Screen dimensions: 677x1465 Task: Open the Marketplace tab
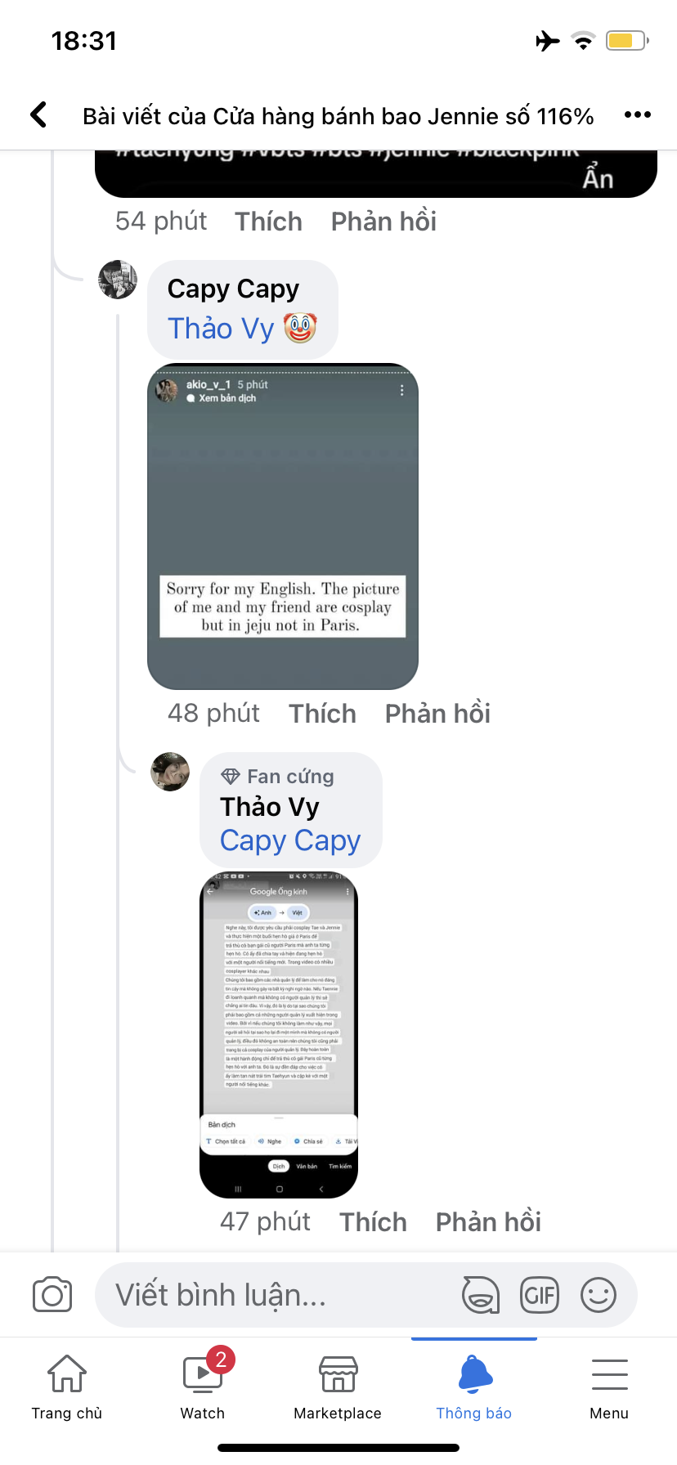338,1388
